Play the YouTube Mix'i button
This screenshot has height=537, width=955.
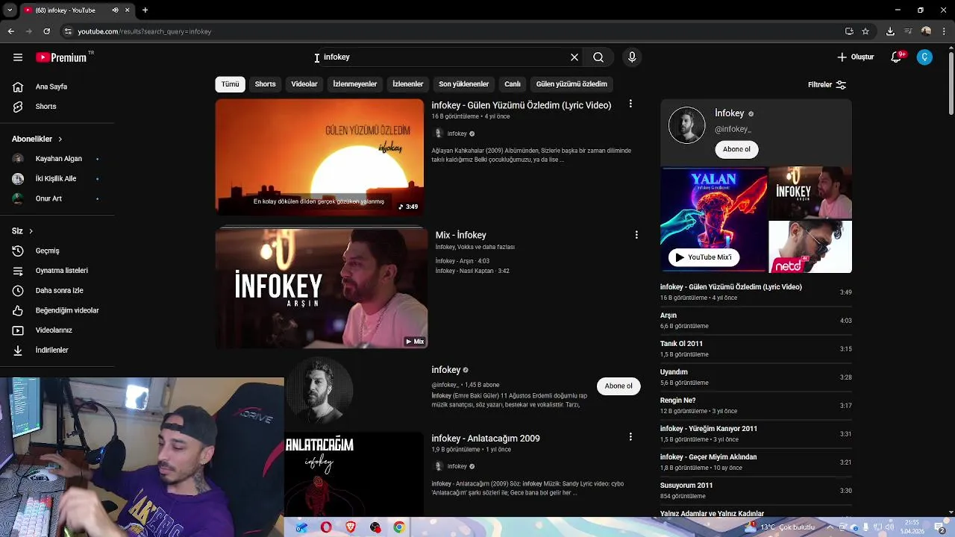(x=703, y=257)
